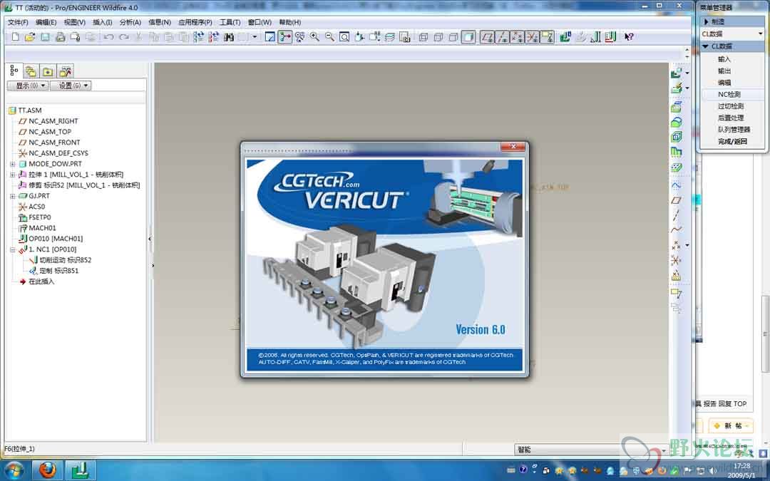
Task: Switch to hidden line display mode
Action: pyautogui.click(x=438, y=37)
